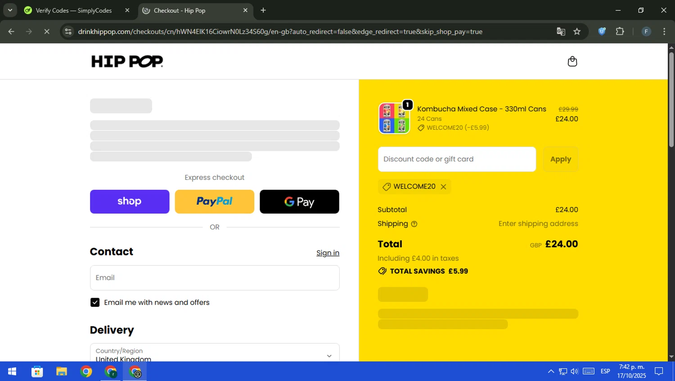Open the Country/Region dropdown

215,353
